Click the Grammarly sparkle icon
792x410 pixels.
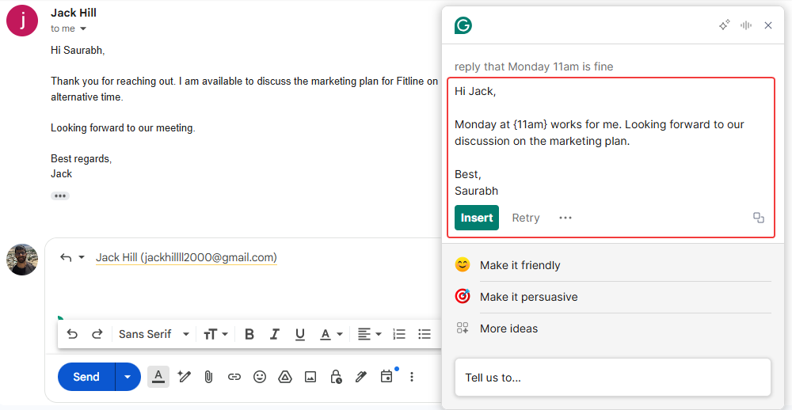[x=724, y=25]
